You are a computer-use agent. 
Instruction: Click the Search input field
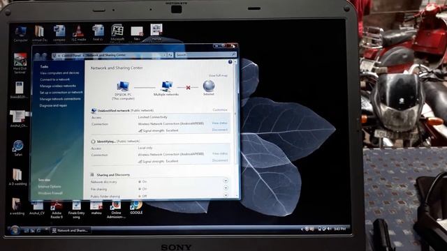tap(206, 54)
